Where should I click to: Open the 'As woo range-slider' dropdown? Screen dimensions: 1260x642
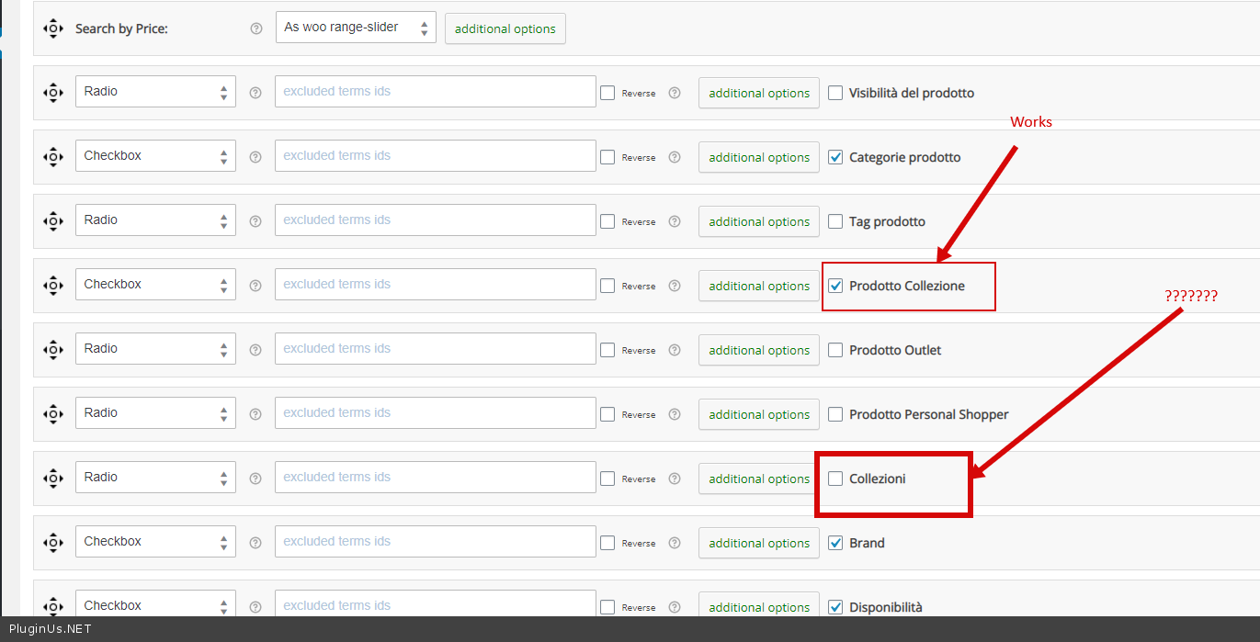tap(356, 28)
